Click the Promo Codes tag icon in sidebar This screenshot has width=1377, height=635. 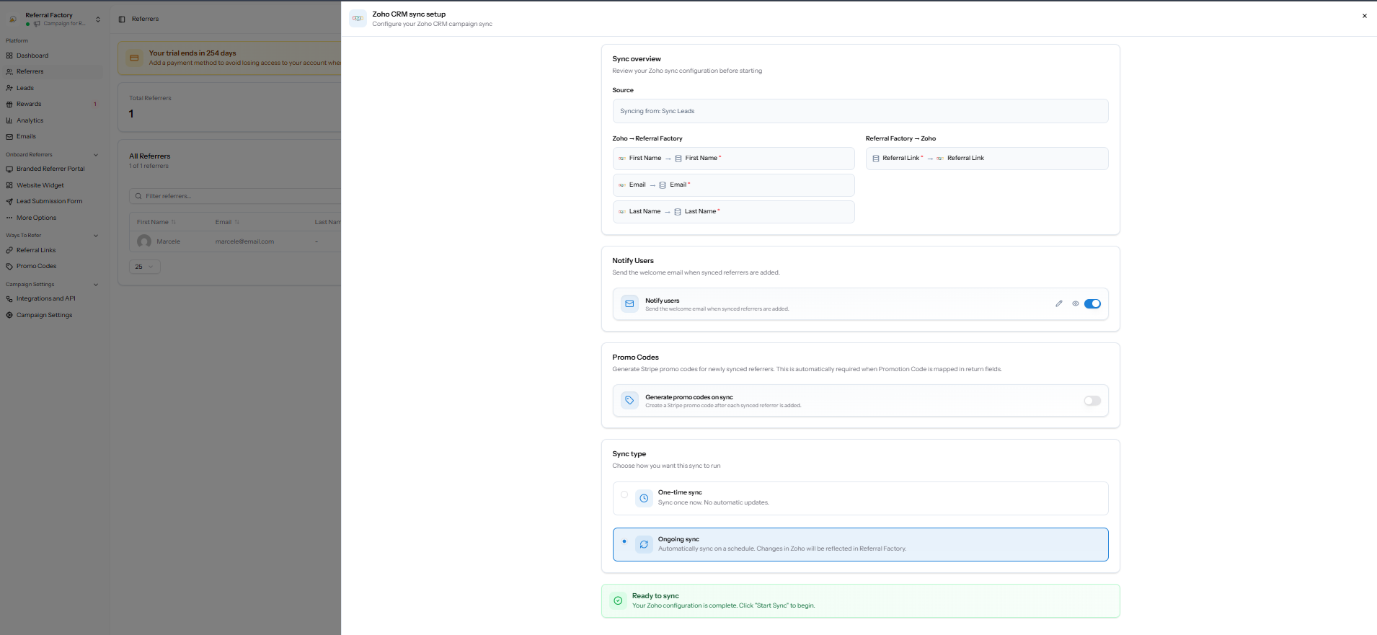(9, 266)
